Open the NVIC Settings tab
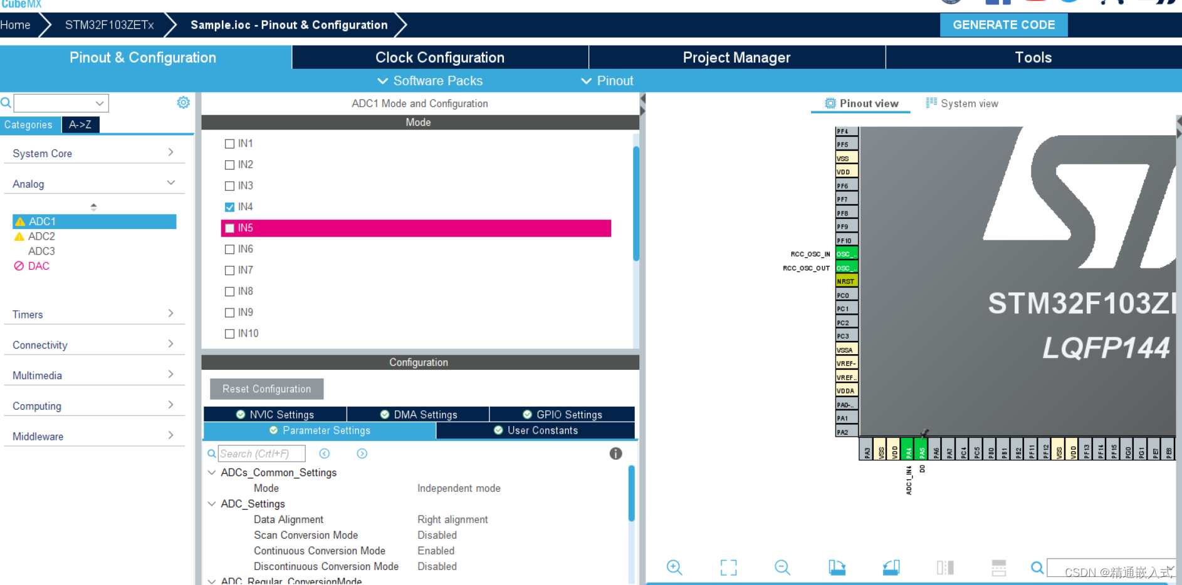The height and width of the screenshot is (585, 1182). point(275,414)
